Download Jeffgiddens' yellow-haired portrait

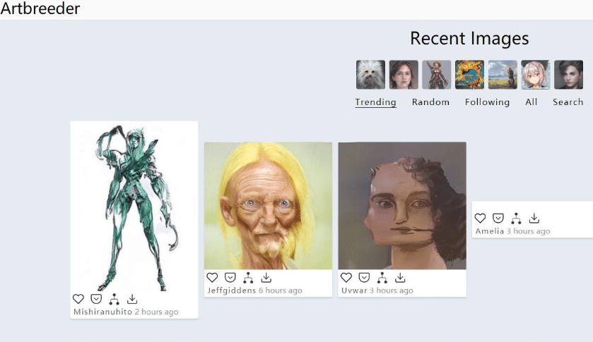pyautogui.click(x=266, y=278)
